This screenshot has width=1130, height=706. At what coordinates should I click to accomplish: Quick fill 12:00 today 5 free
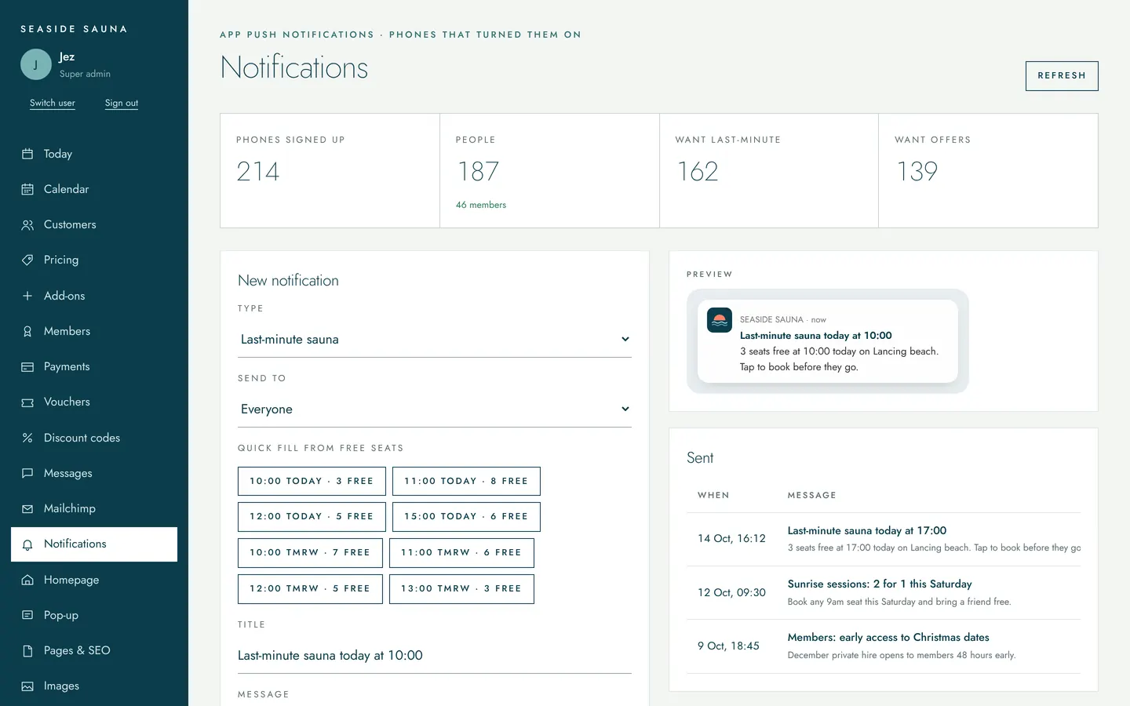[312, 517]
